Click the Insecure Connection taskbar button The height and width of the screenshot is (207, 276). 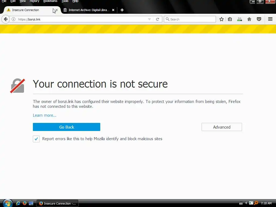(57, 203)
